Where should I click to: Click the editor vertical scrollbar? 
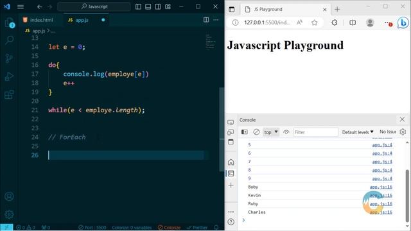tap(222, 130)
